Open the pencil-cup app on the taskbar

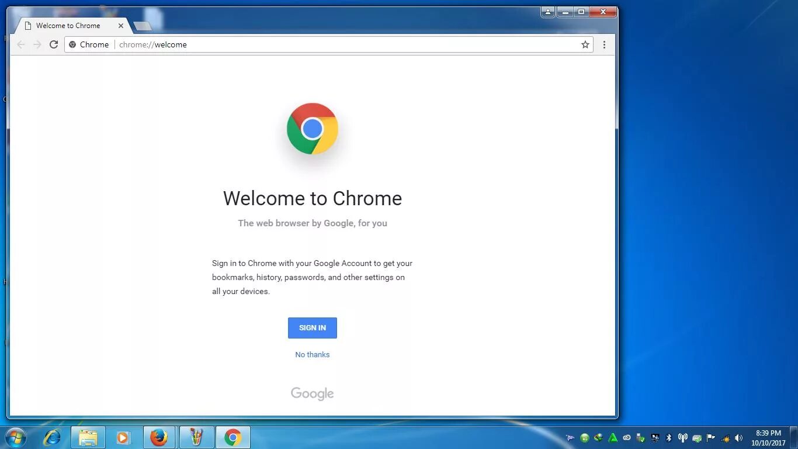click(196, 437)
